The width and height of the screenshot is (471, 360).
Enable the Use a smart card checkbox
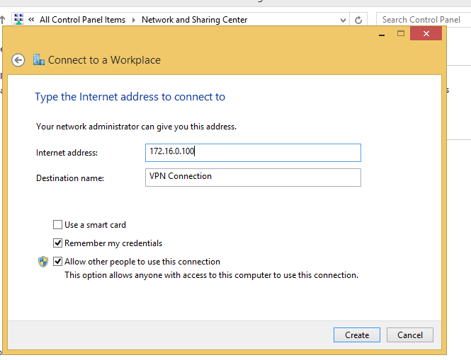click(x=57, y=225)
